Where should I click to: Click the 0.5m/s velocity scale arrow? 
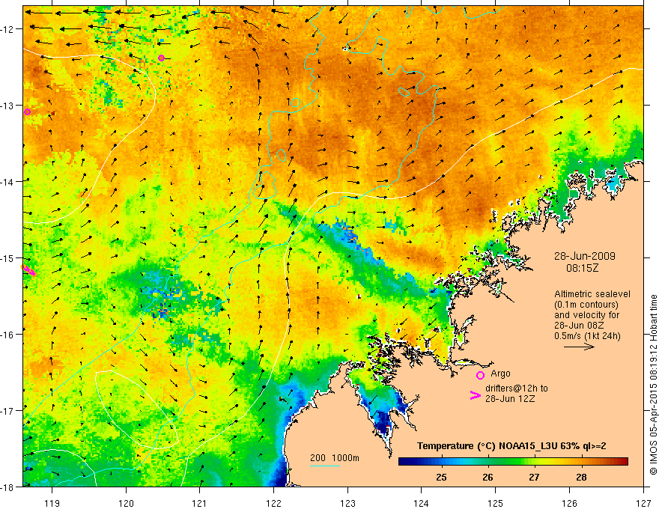click(x=579, y=347)
